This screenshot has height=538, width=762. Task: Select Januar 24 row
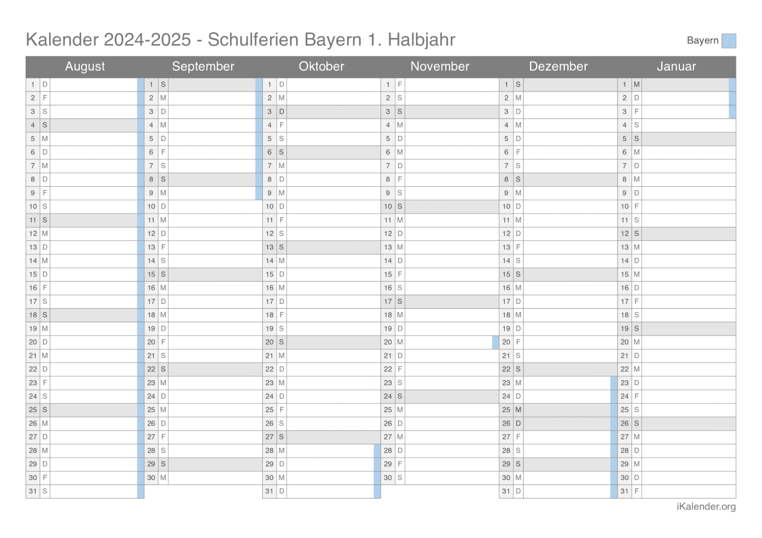(676, 396)
